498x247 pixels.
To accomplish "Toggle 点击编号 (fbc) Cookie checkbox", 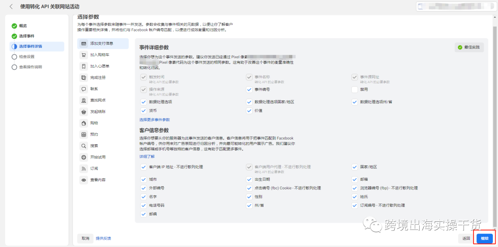I will (x=249, y=188).
